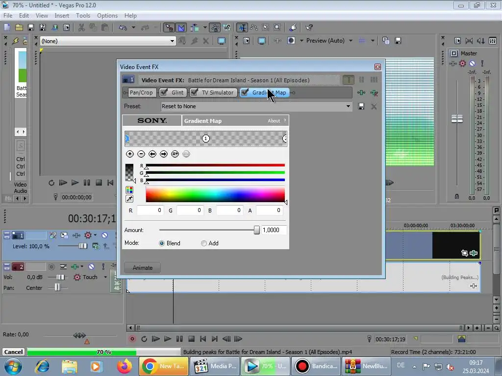Click the rainbow color spectrum picker
This screenshot has height=376, width=502.
point(215,195)
